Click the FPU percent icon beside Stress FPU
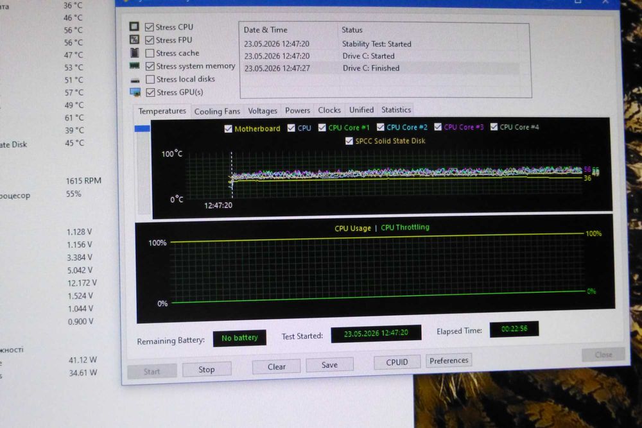Image resolution: width=642 pixels, height=428 pixels. (x=134, y=40)
